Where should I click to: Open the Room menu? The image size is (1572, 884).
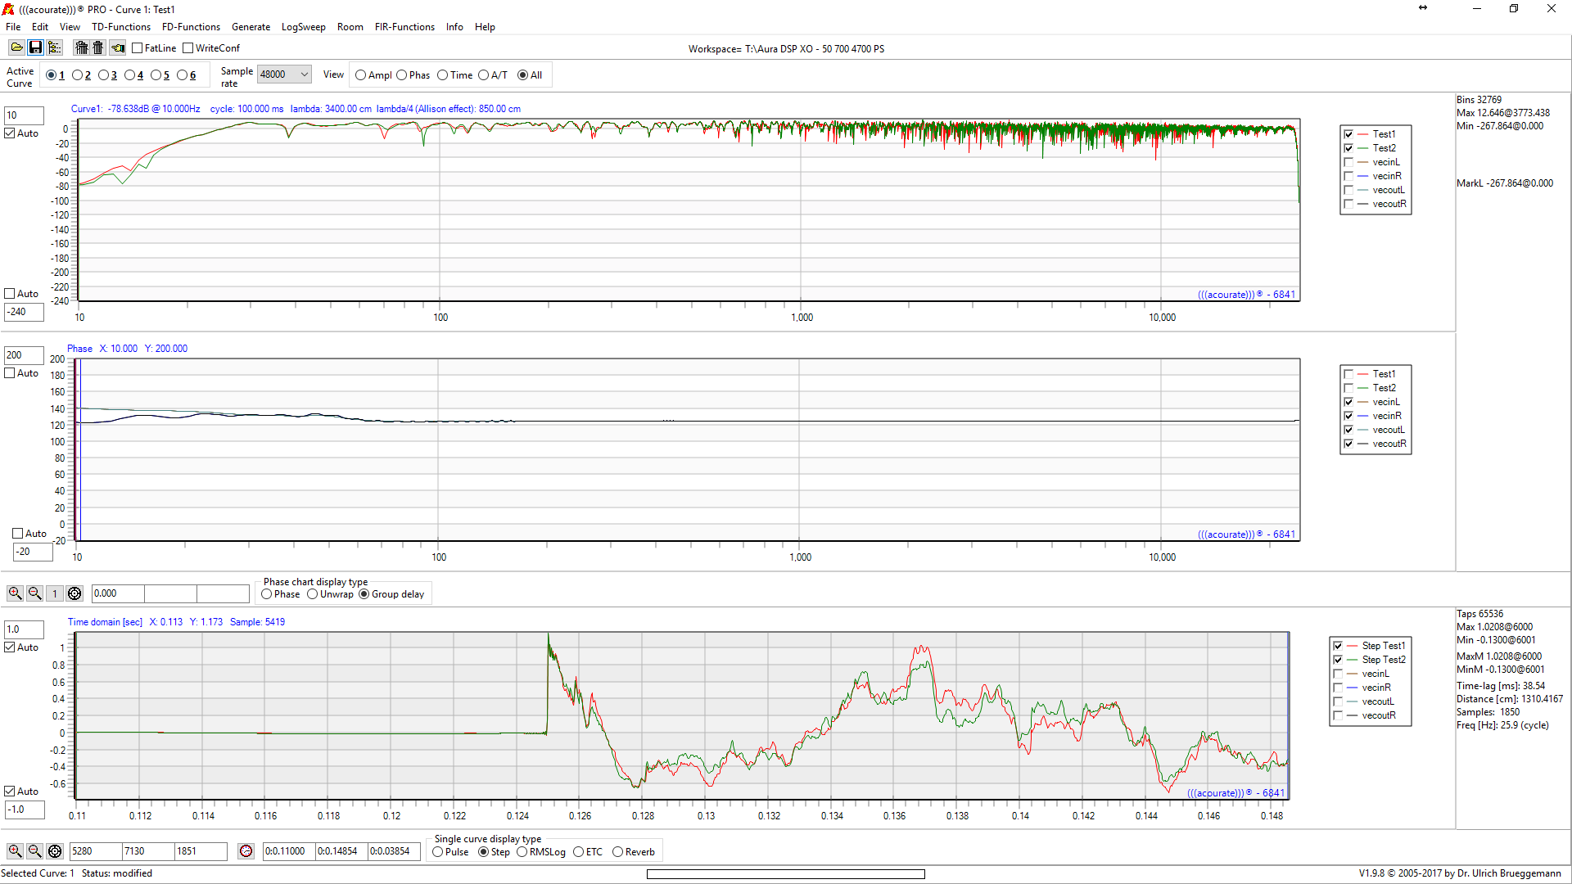point(350,27)
